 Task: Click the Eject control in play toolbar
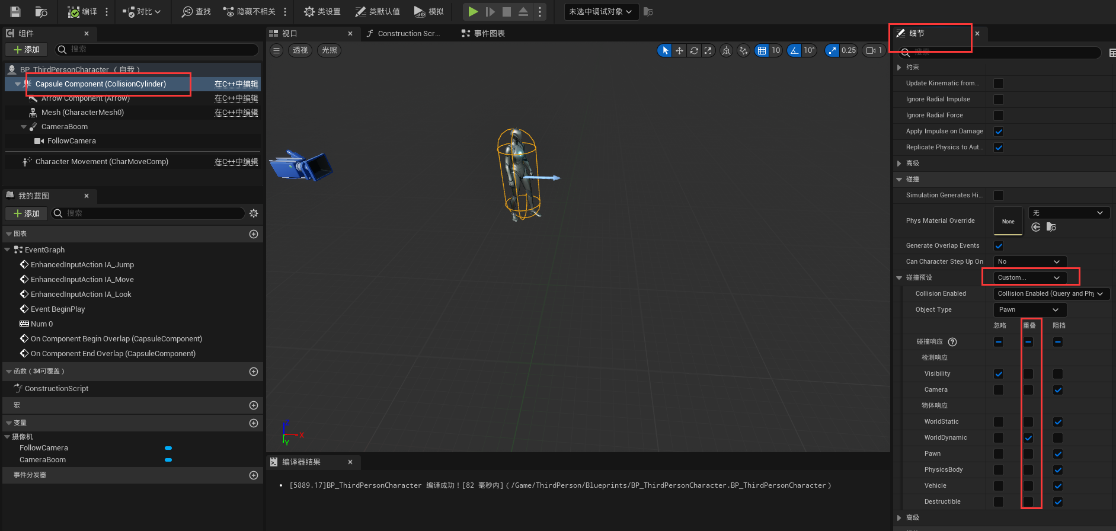click(523, 11)
